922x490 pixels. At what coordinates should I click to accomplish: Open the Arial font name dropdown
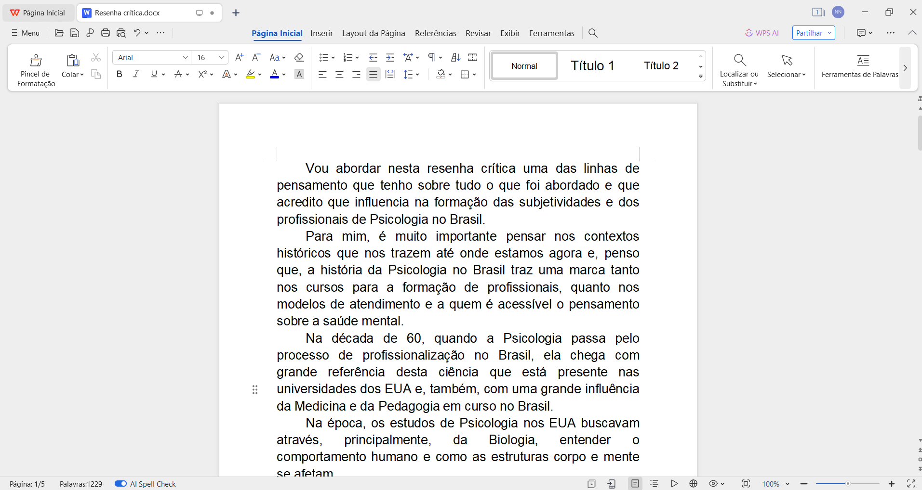click(x=185, y=58)
